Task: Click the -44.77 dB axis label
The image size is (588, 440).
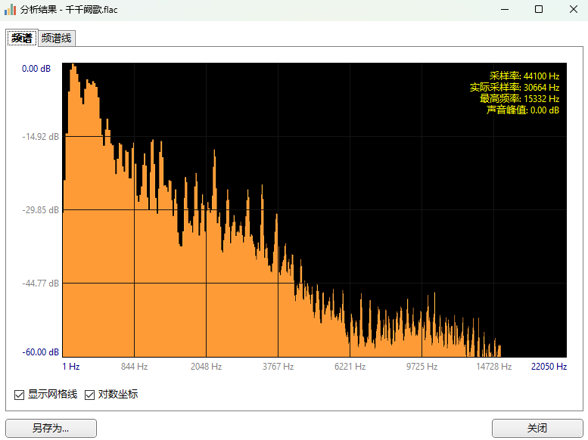Action: click(40, 284)
